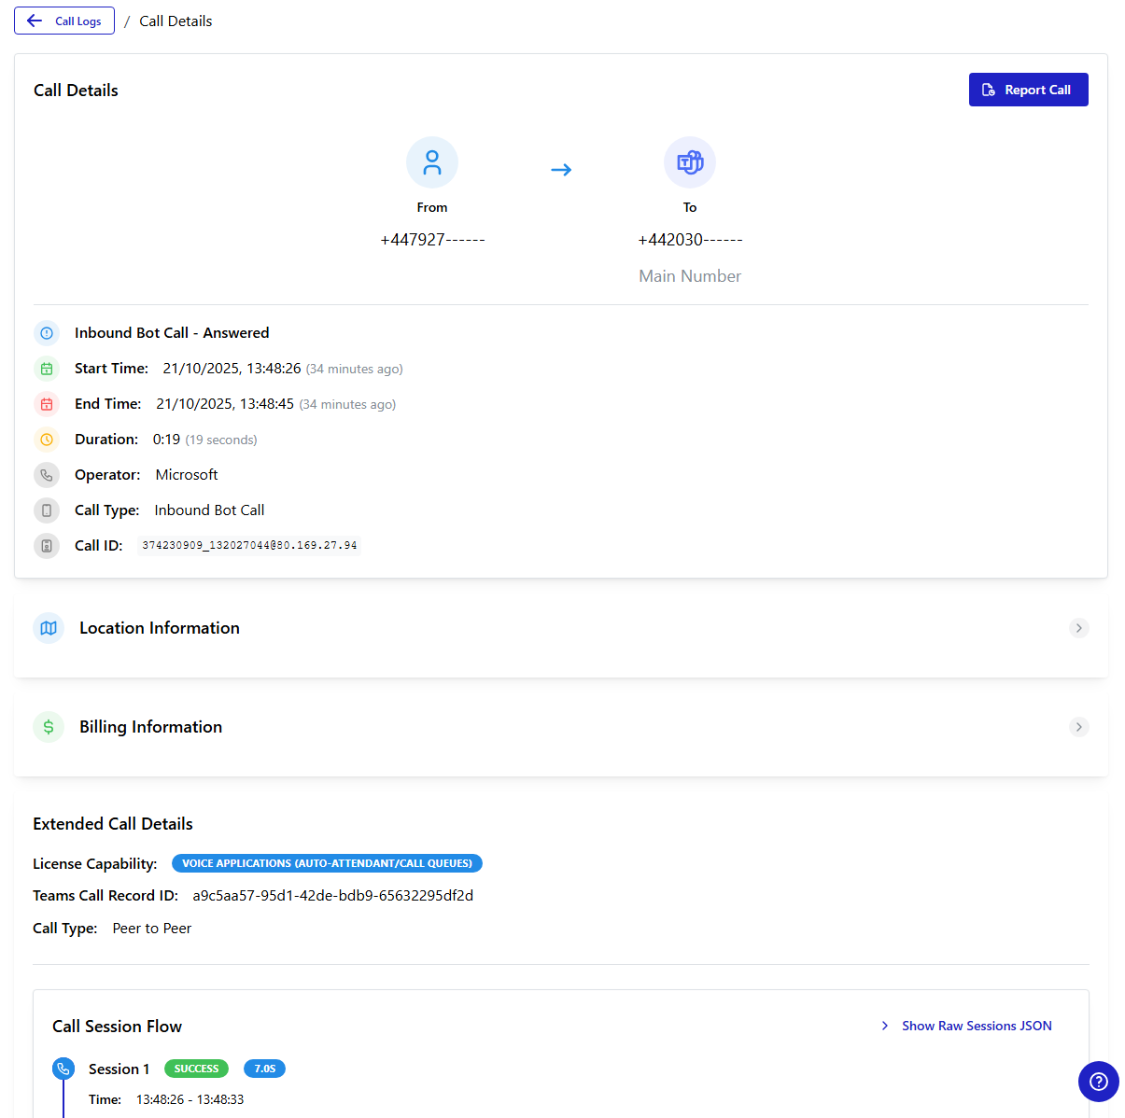Screen dimensions: 1125x1118
Task: Expand the Billing Information section chevron
Action: (1078, 727)
